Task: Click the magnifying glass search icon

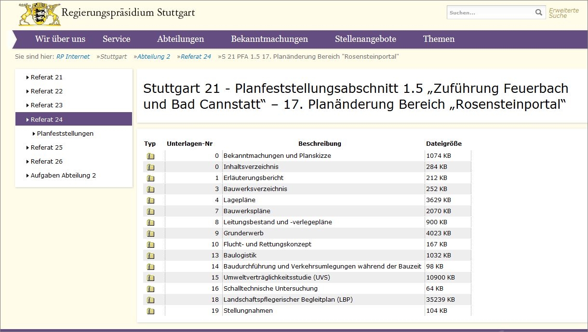Action: [538, 13]
